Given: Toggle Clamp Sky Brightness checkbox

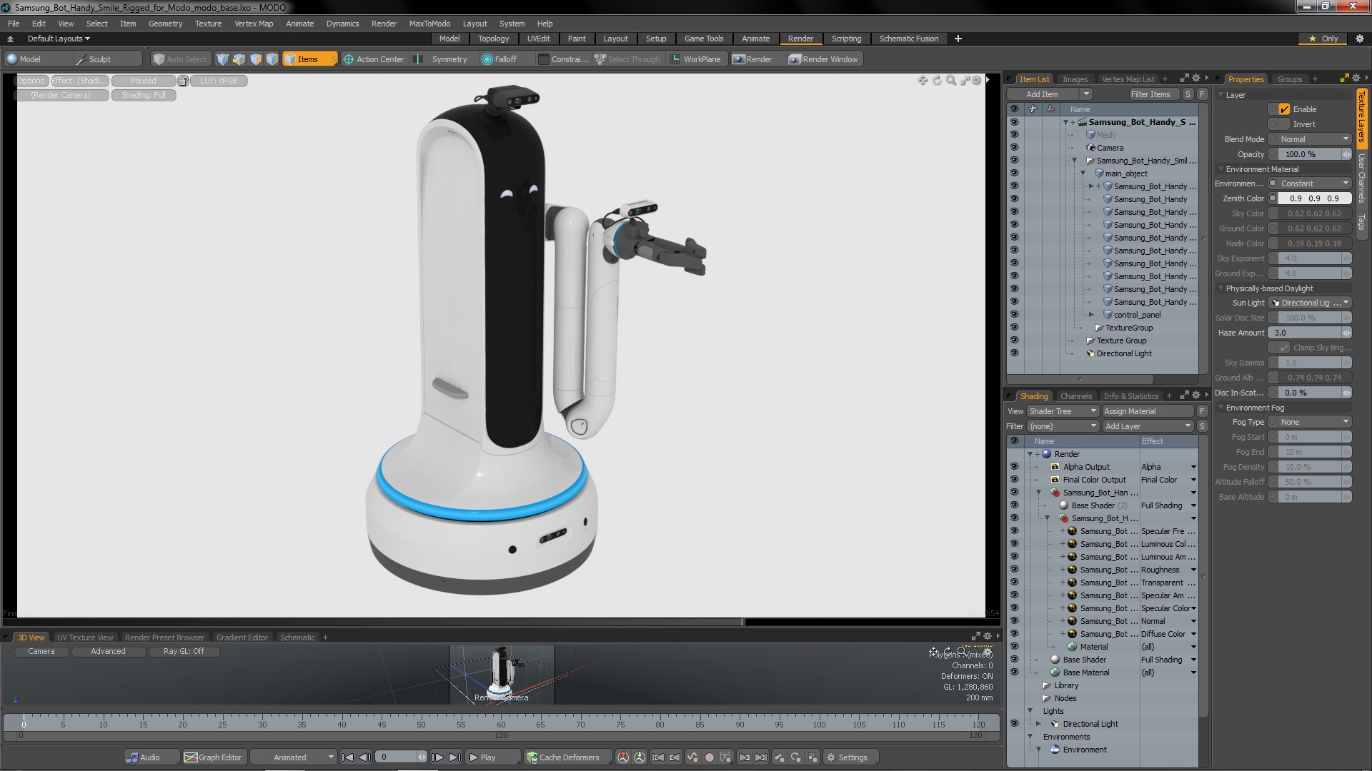Looking at the screenshot, I should click(1285, 348).
